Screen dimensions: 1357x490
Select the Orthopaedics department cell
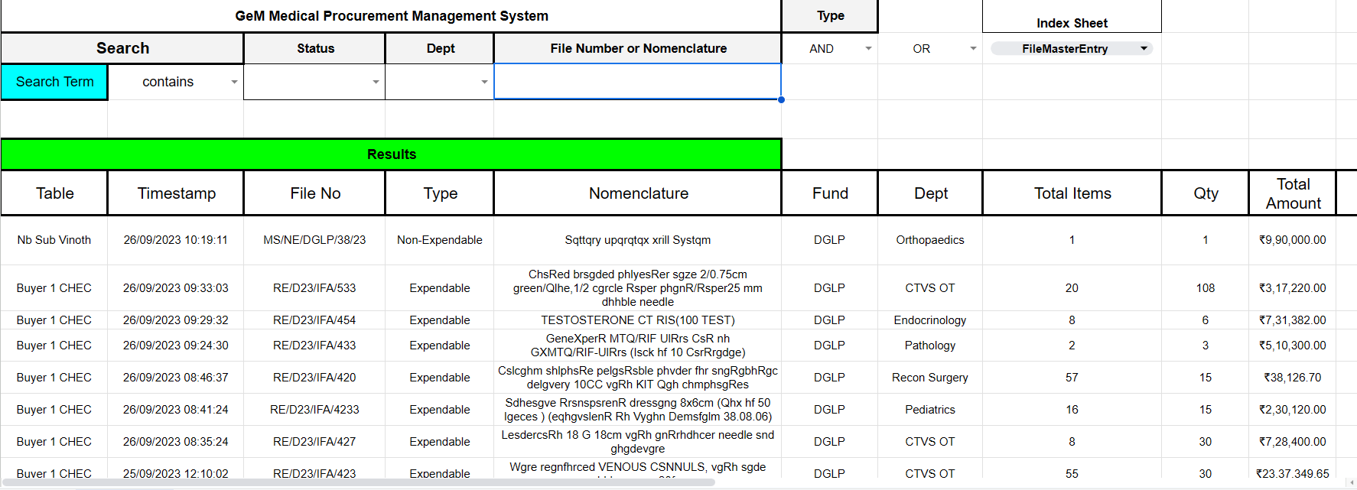point(930,240)
